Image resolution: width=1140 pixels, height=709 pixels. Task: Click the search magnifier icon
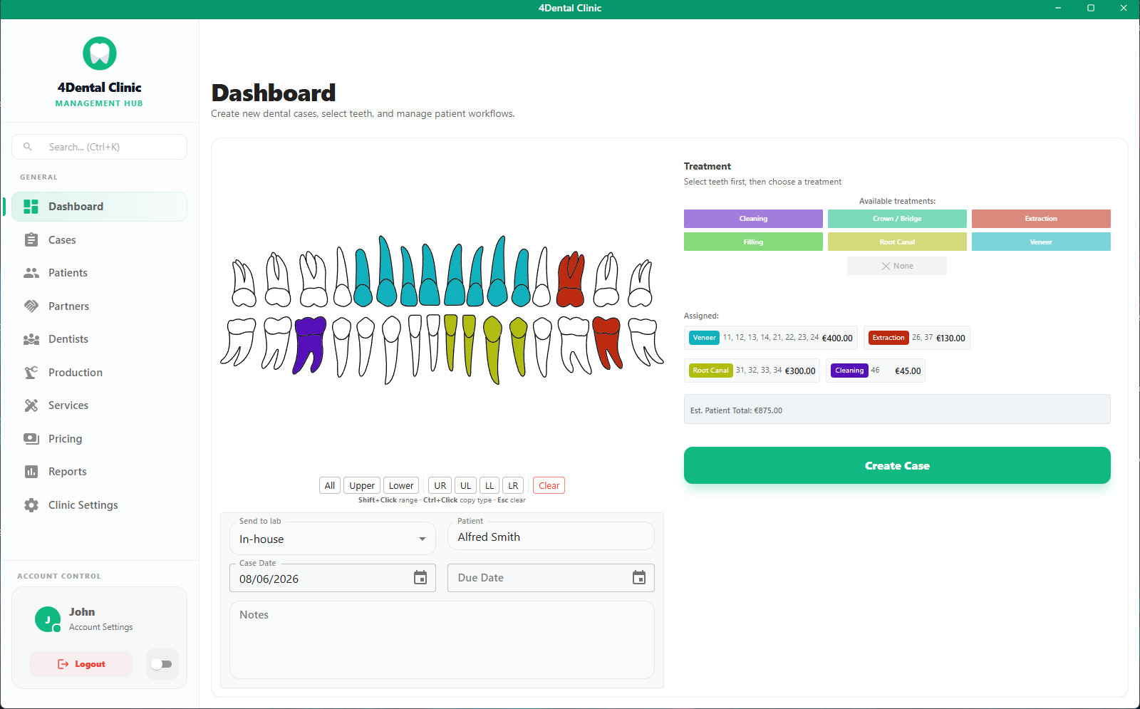tap(28, 147)
